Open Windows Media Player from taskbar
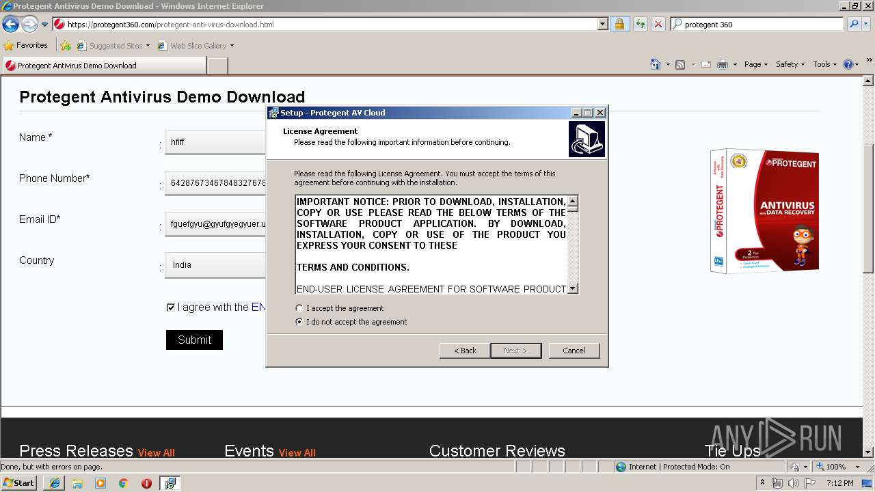The width and height of the screenshot is (875, 492). (x=100, y=483)
